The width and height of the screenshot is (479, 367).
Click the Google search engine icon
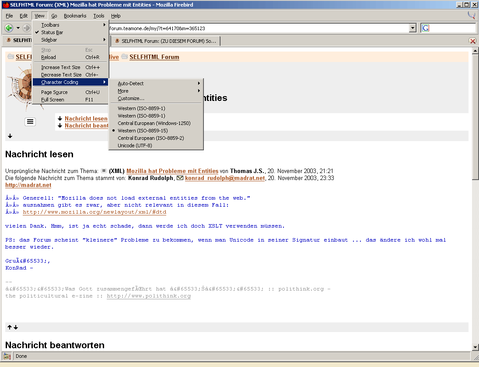point(426,28)
